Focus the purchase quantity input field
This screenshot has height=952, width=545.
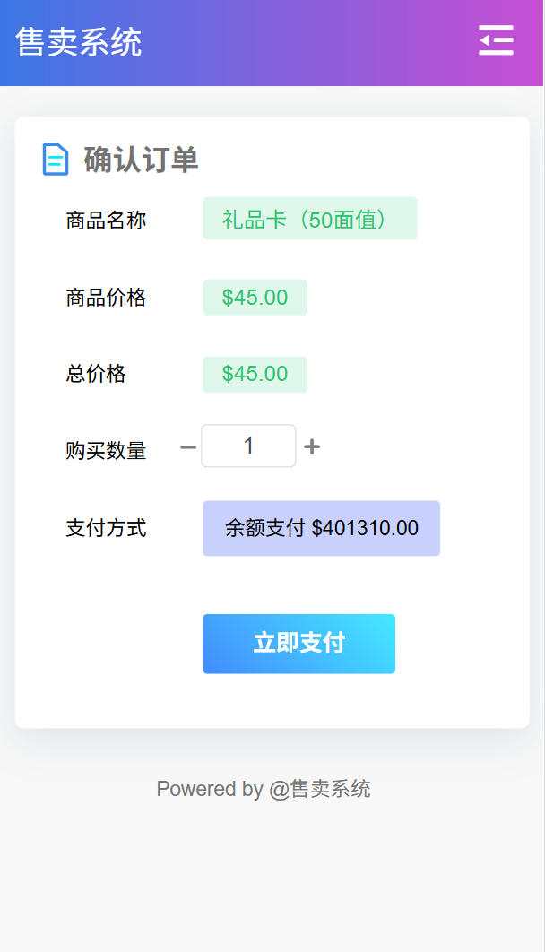coord(248,446)
